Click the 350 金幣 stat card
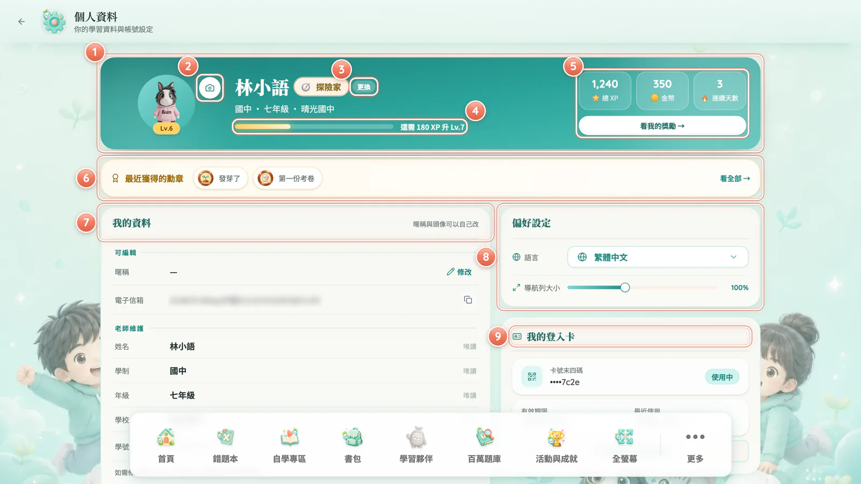861x484 pixels. pyautogui.click(x=662, y=91)
